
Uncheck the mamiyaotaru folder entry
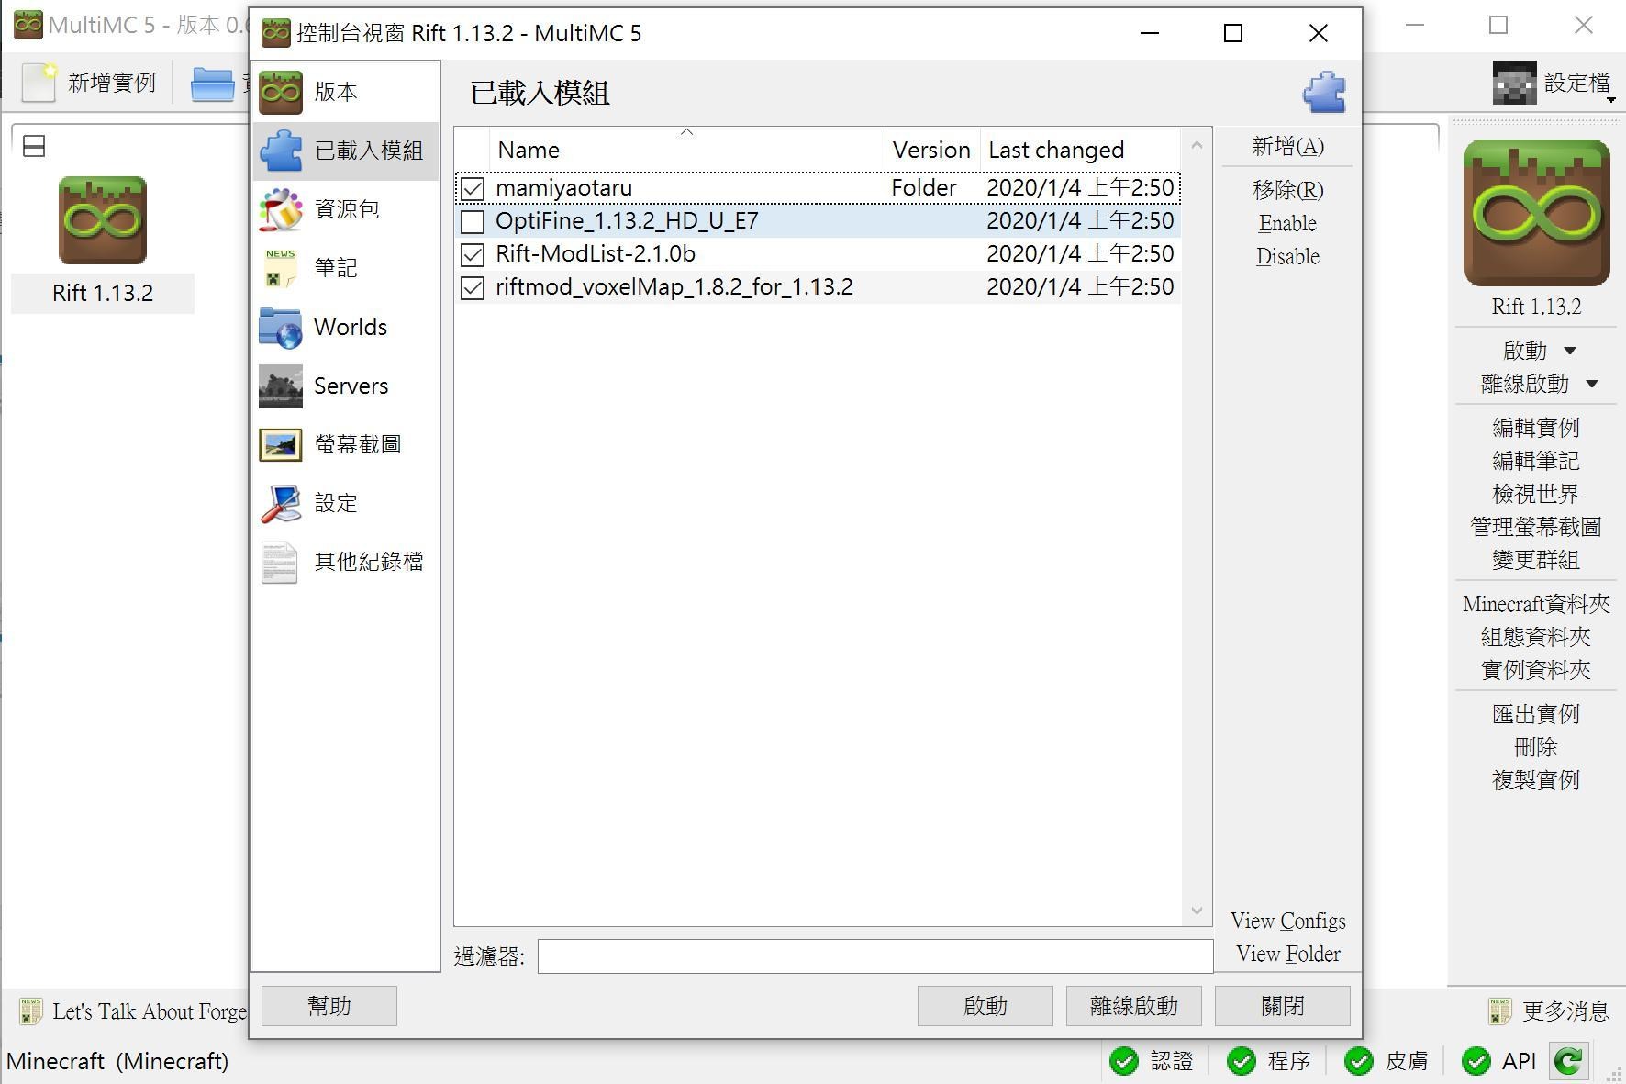(x=473, y=188)
